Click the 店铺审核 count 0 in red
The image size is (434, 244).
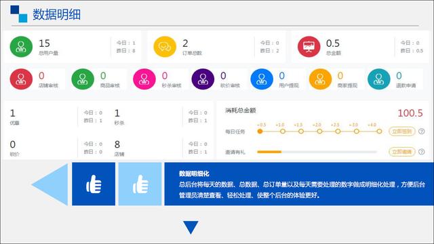(41, 75)
